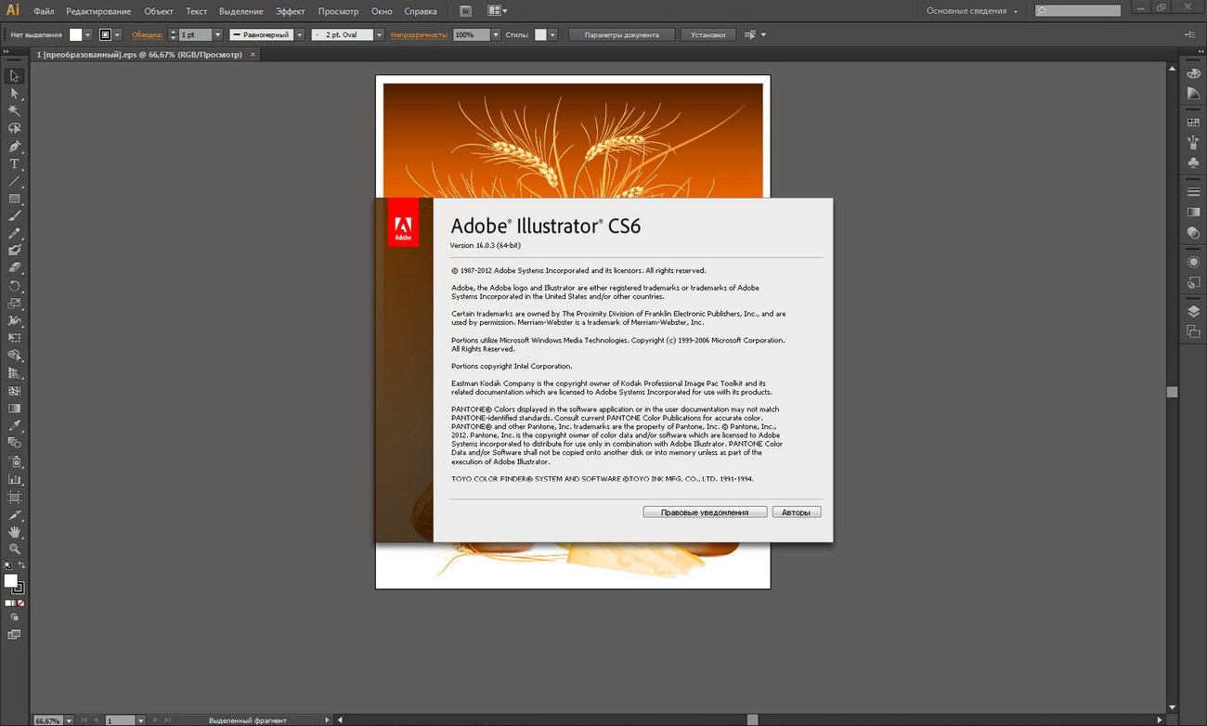The image size is (1207, 726).
Task: Select the Eyedropper tool
Action: [x=14, y=426]
